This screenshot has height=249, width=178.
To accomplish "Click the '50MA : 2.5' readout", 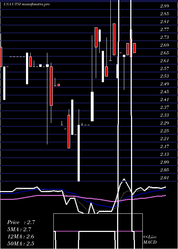I will (21, 244).
